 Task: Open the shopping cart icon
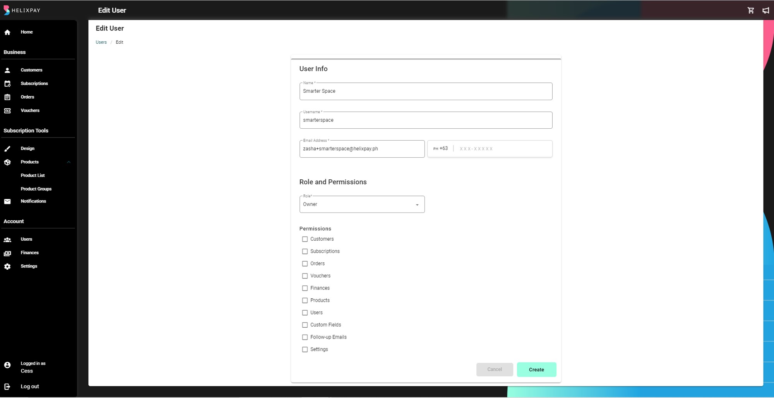[751, 10]
